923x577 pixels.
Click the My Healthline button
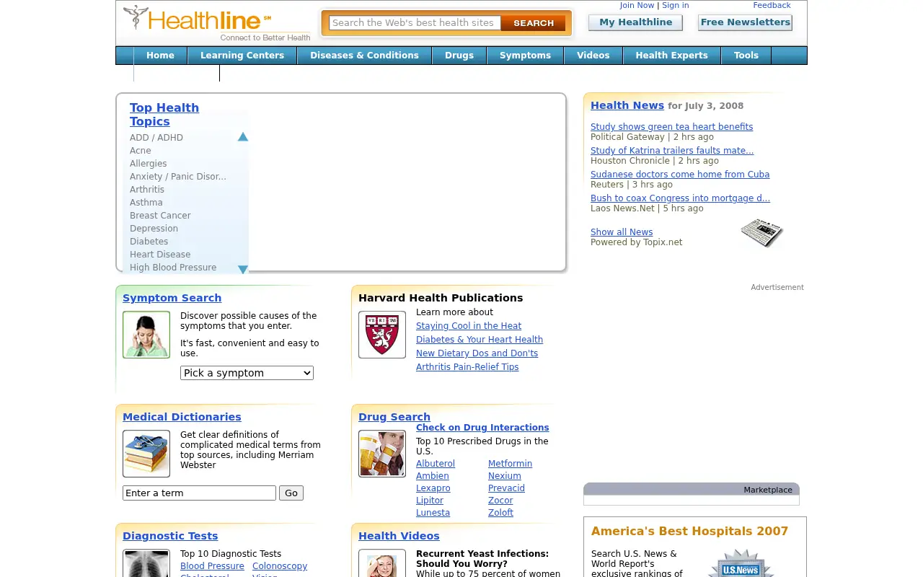tap(635, 22)
